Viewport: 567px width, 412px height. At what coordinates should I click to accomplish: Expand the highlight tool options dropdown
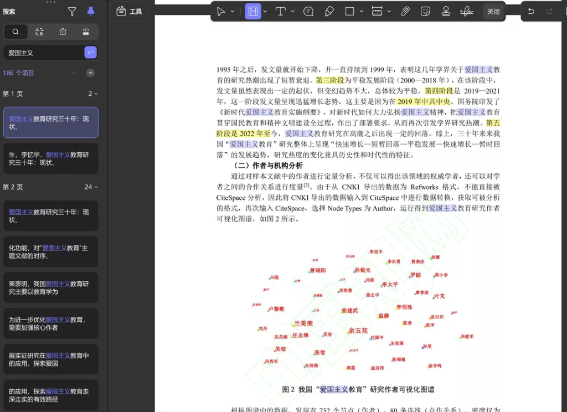tap(265, 11)
